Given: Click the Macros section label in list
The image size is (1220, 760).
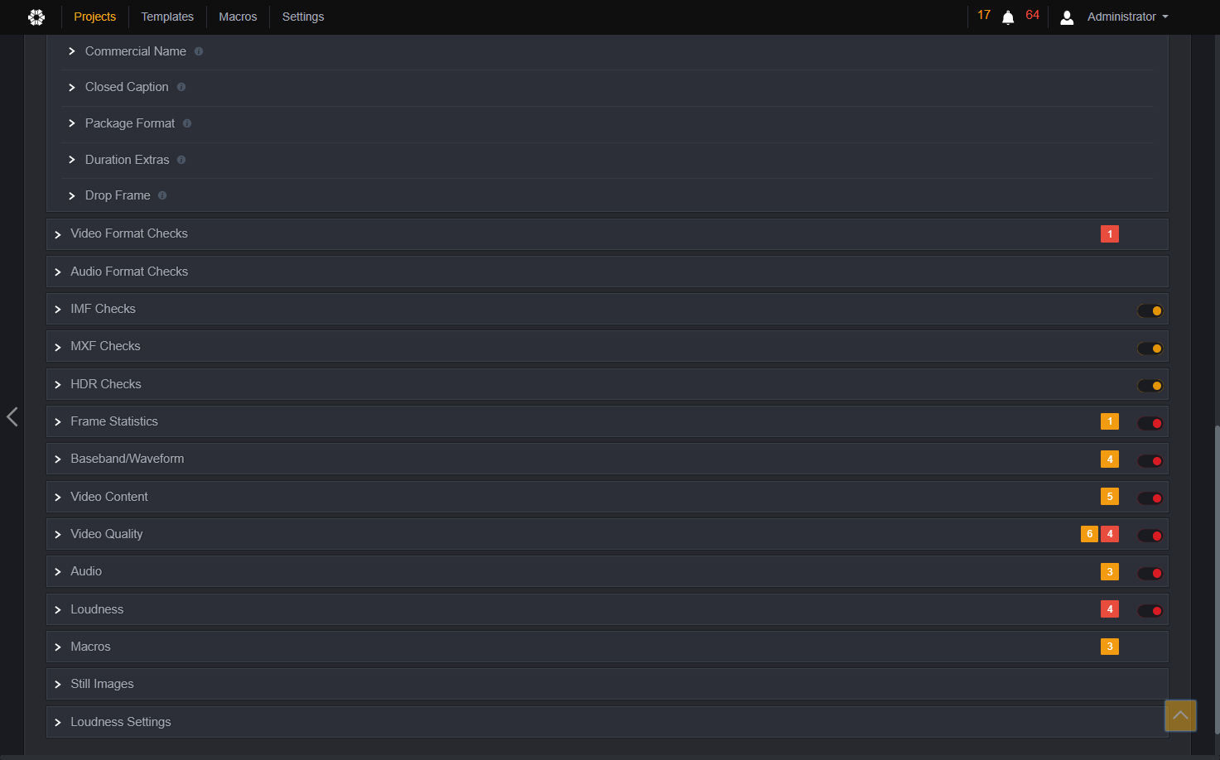Looking at the screenshot, I should pos(90,647).
